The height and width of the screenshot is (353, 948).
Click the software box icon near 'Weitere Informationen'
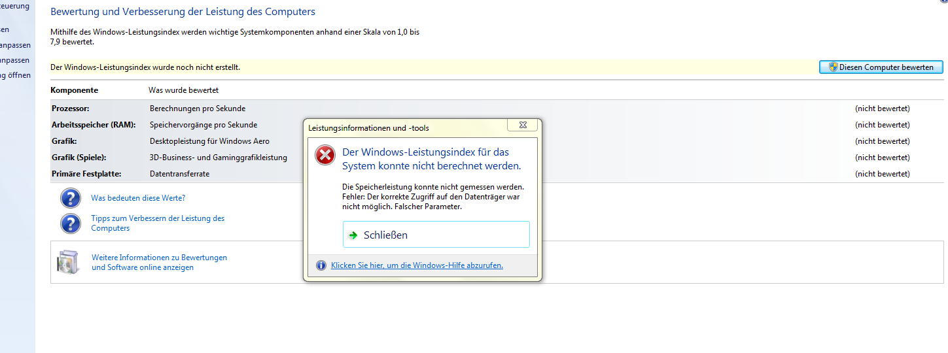coord(68,262)
